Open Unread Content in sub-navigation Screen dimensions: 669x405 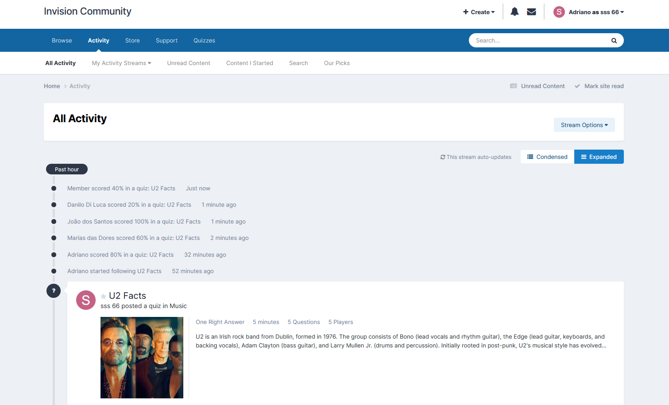click(x=189, y=63)
